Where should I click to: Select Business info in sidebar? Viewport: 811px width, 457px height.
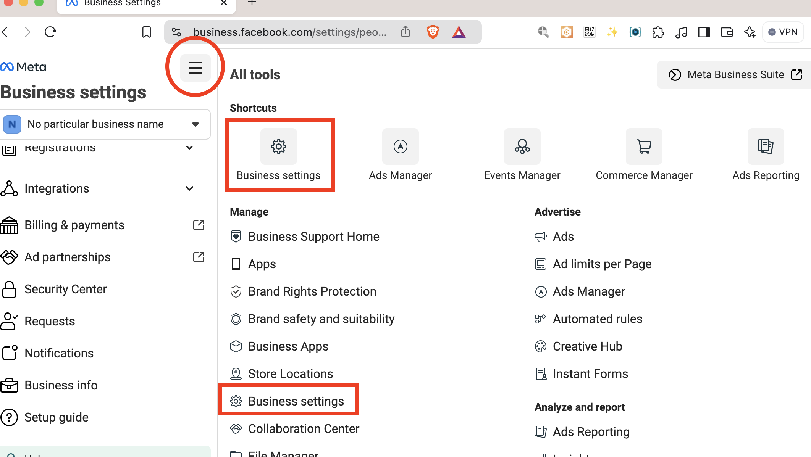61,385
